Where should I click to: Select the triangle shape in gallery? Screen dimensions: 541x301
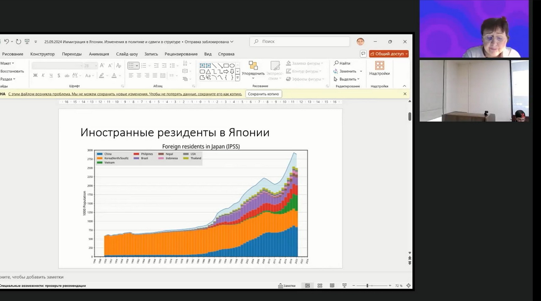tap(208, 72)
